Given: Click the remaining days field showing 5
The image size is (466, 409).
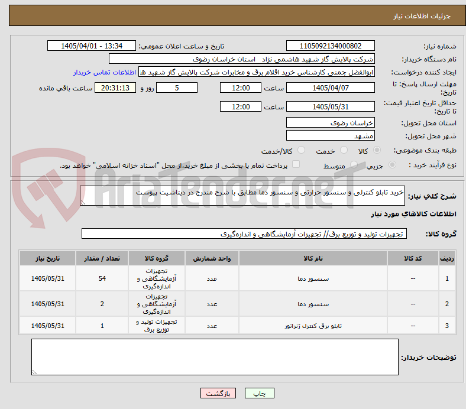Looking at the screenshot, I should 177,87.
